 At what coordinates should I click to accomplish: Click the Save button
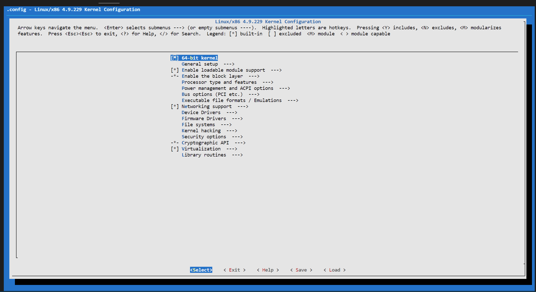(301, 270)
